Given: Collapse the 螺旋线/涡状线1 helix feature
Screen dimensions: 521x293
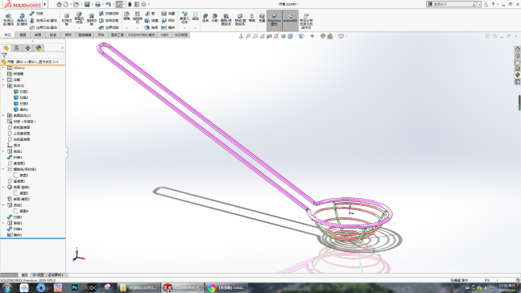Looking at the screenshot, I should pyautogui.click(x=3, y=169).
